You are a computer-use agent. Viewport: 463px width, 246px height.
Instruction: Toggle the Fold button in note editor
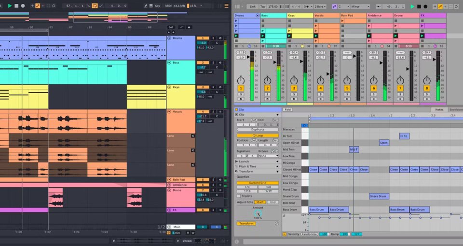(287, 110)
